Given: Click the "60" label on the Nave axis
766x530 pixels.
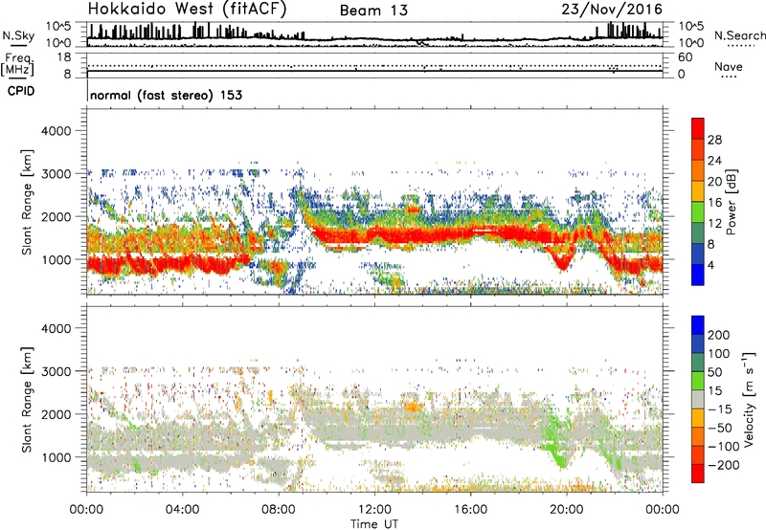Looking at the screenshot, I should point(686,57).
